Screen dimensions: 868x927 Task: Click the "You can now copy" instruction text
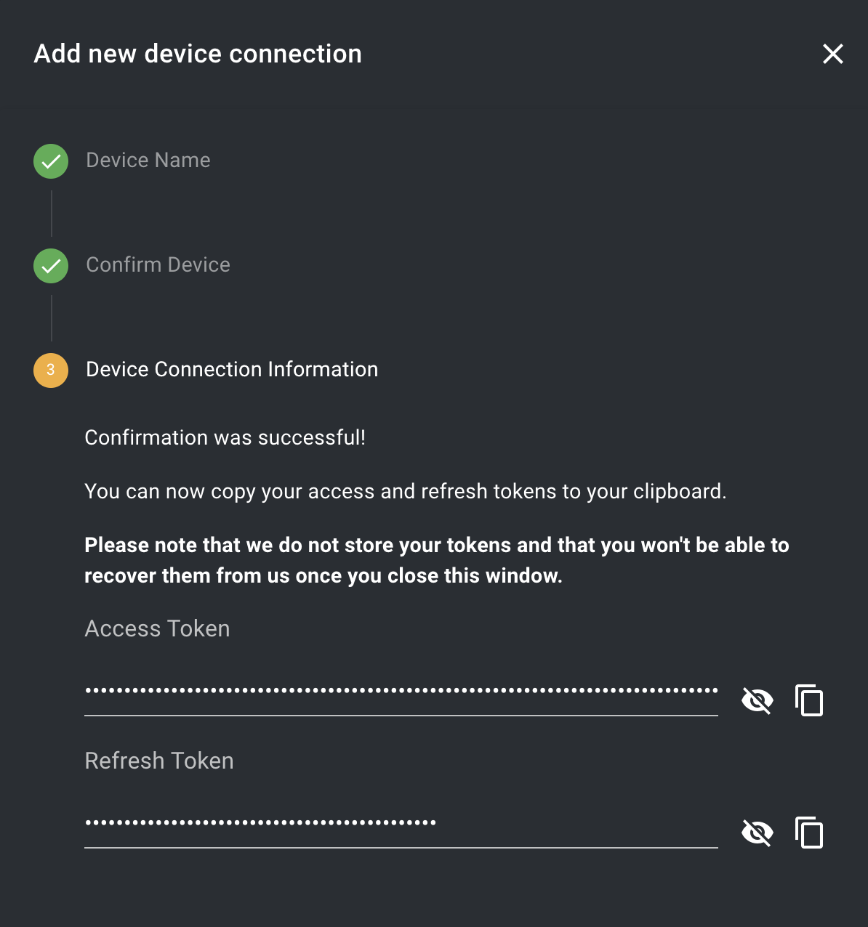[x=405, y=492]
